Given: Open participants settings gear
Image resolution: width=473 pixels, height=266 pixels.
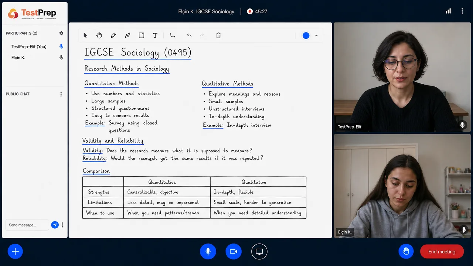Looking at the screenshot, I should coord(61,33).
